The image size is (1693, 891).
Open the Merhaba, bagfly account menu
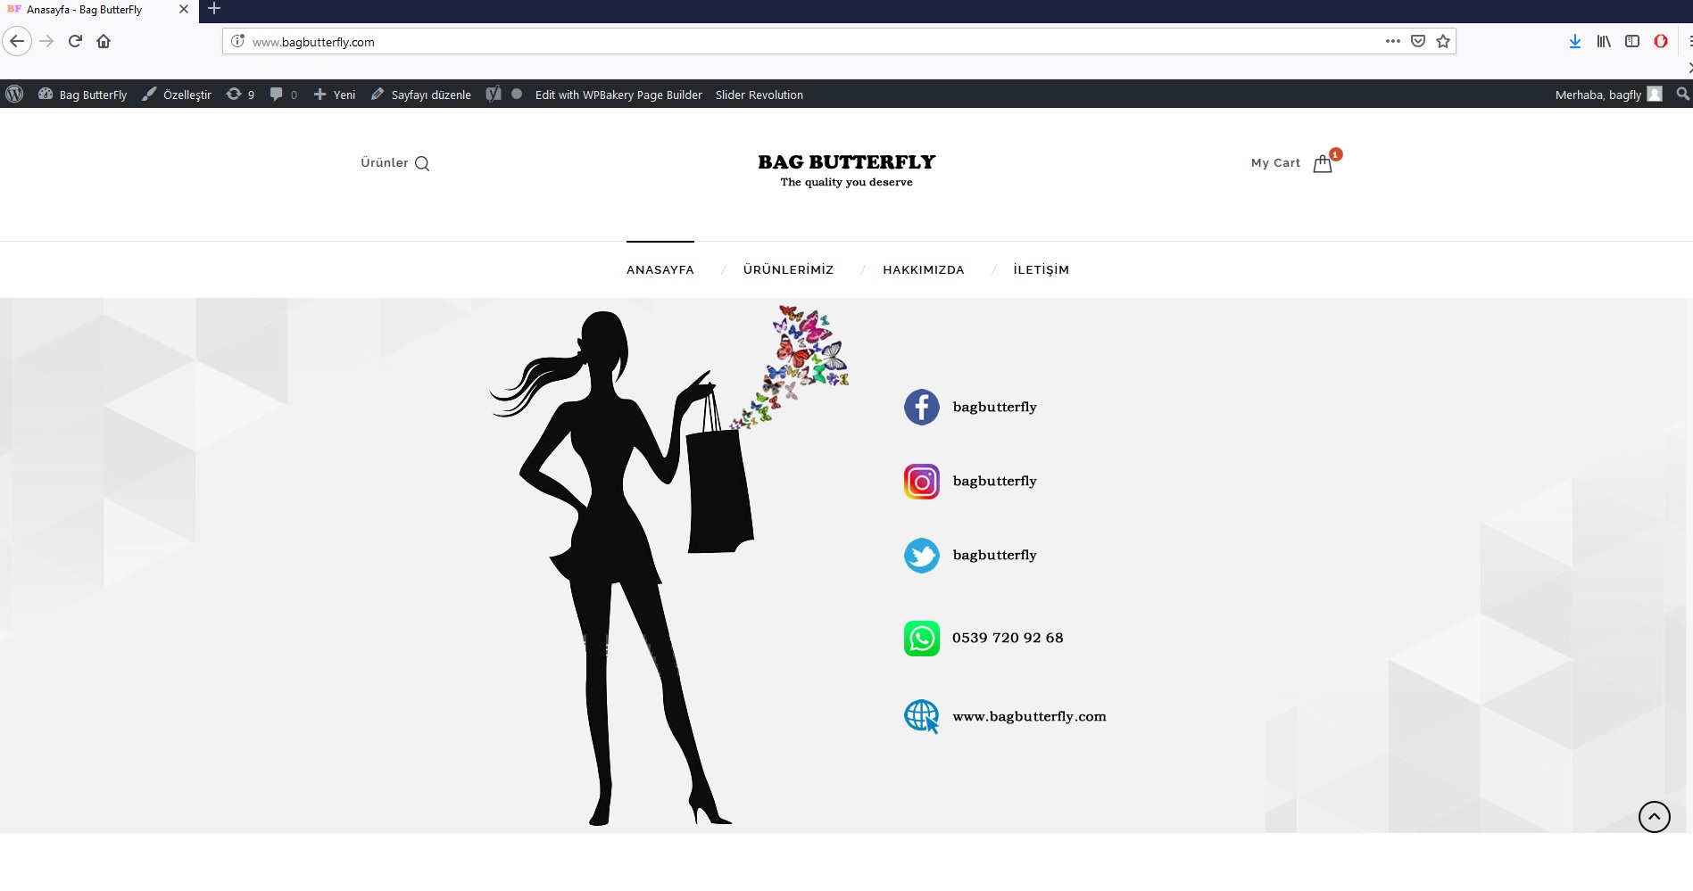pos(1607,95)
